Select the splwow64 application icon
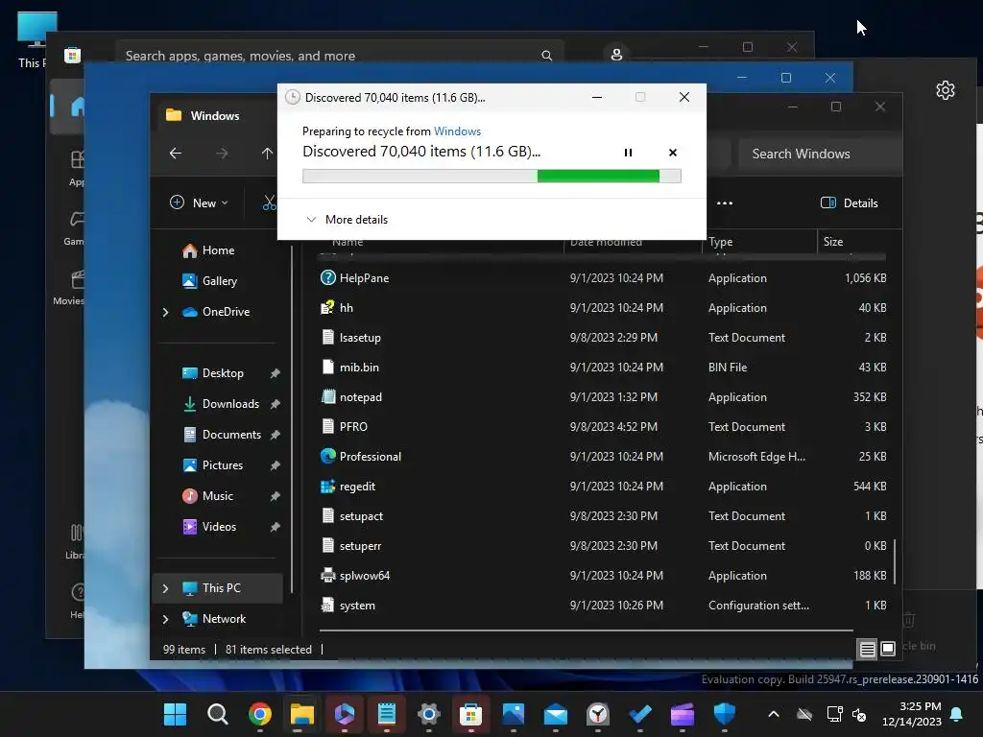 point(328,576)
